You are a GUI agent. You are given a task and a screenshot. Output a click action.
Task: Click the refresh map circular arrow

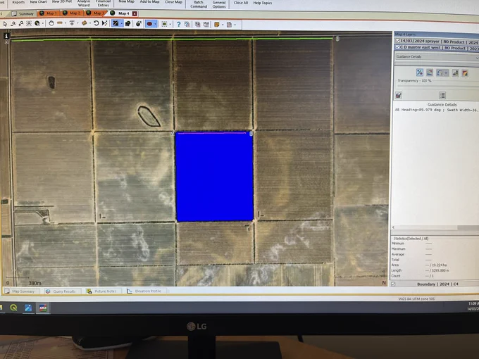[97, 23]
